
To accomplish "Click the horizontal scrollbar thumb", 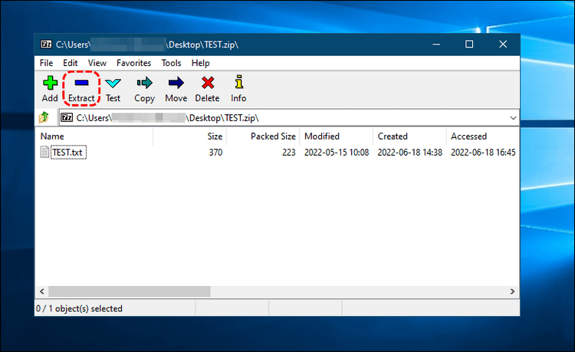I will click(130, 291).
